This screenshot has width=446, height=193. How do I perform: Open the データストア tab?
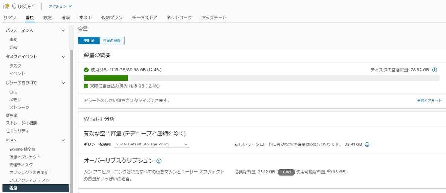click(144, 17)
